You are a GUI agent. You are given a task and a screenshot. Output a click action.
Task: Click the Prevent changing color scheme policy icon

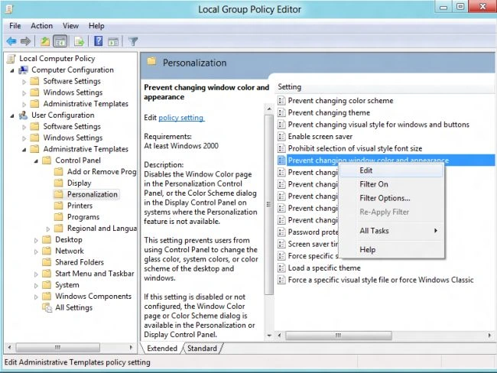click(281, 101)
